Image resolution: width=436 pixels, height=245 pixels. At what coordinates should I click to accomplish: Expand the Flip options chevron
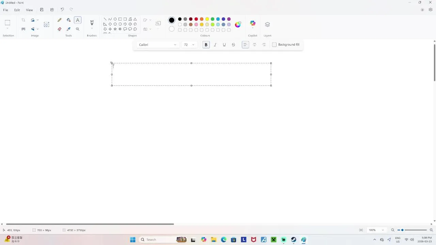(x=37, y=29)
